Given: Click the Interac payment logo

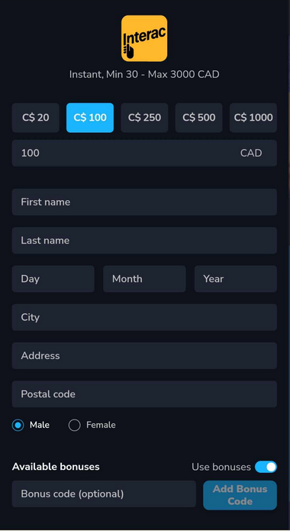Looking at the screenshot, I should coord(144,38).
